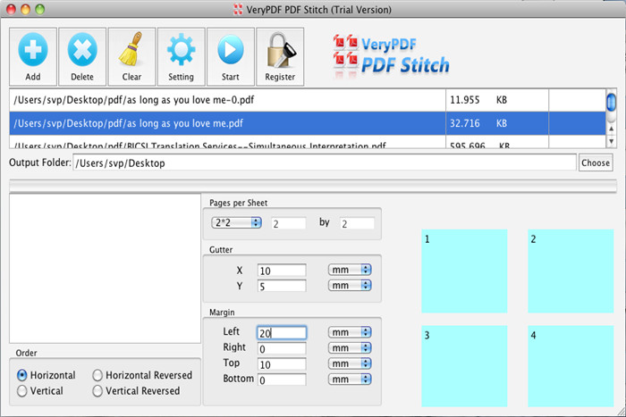Select the Vertical order radio button

(22, 391)
